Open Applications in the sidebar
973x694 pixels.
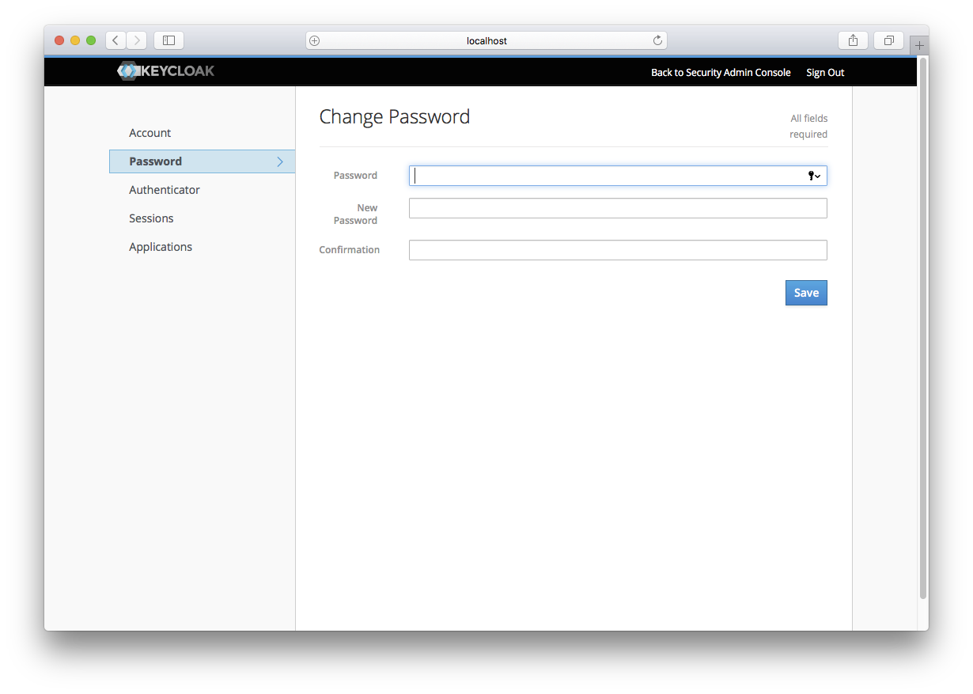[x=161, y=247]
